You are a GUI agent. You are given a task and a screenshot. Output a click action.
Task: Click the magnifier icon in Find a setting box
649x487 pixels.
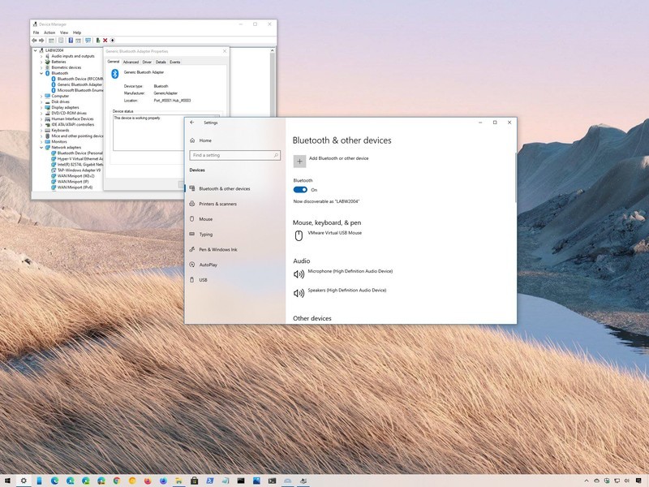[276, 155]
